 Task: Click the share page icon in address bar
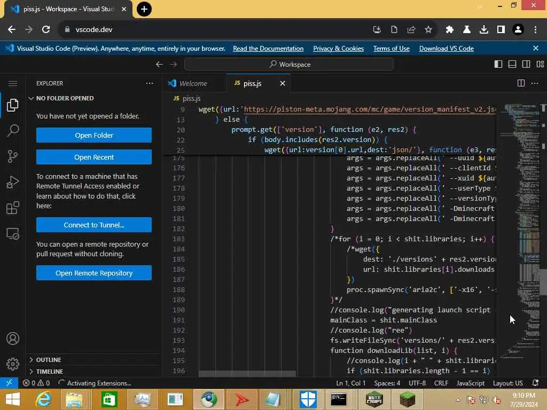(x=411, y=30)
